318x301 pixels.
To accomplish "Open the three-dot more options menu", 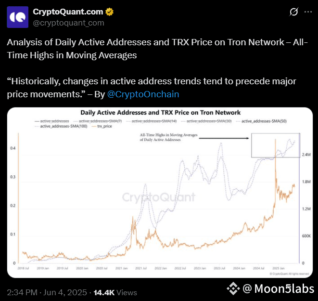I will (x=308, y=12).
